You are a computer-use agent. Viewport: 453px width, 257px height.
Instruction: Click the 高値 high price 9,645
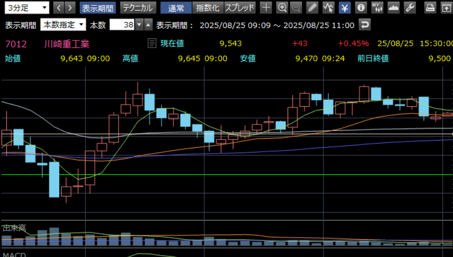189,59
